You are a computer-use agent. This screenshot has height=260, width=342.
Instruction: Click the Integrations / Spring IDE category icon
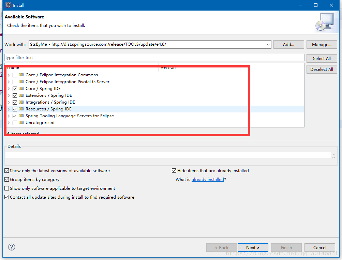coord(21,102)
